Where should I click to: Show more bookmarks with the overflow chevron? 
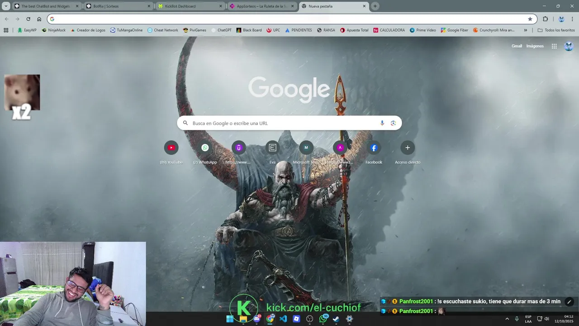pyautogui.click(x=525, y=30)
